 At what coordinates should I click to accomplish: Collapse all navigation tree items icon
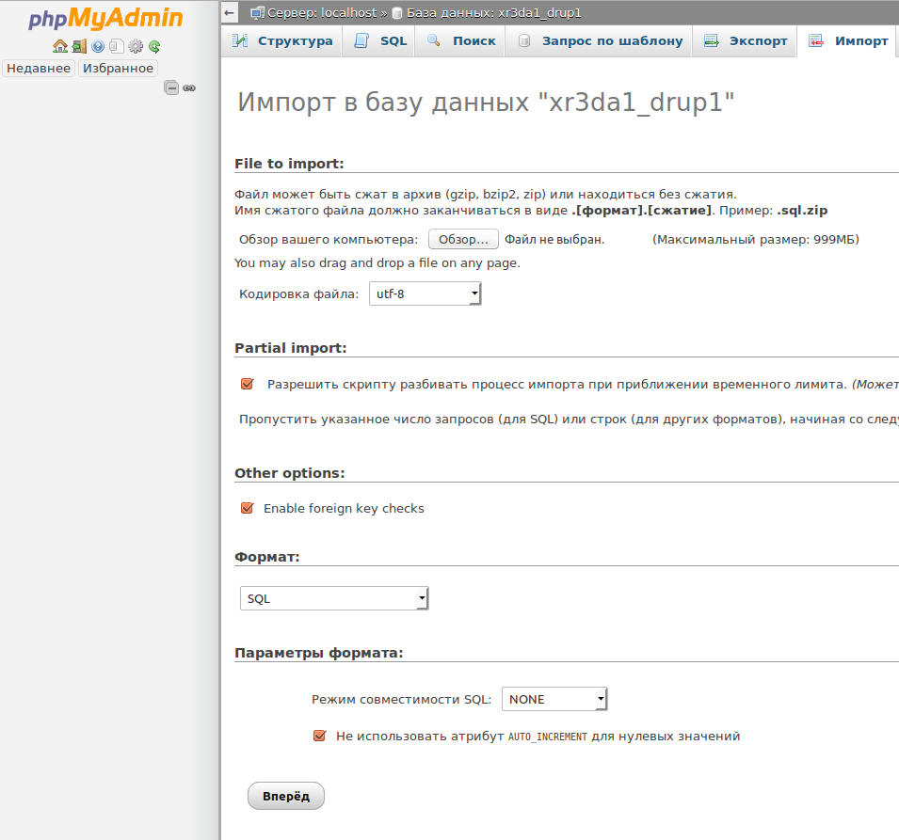coord(171,87)
